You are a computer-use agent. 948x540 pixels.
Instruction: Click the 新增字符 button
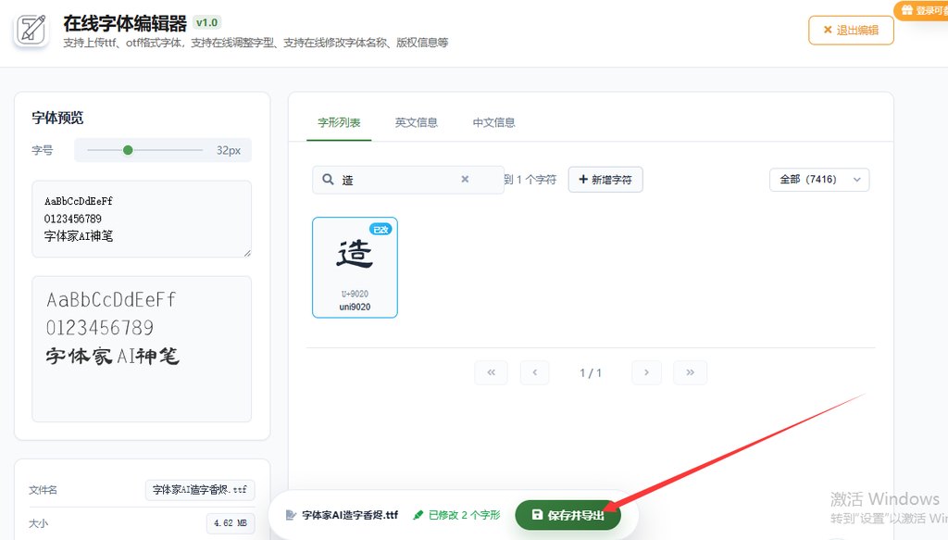605,179
